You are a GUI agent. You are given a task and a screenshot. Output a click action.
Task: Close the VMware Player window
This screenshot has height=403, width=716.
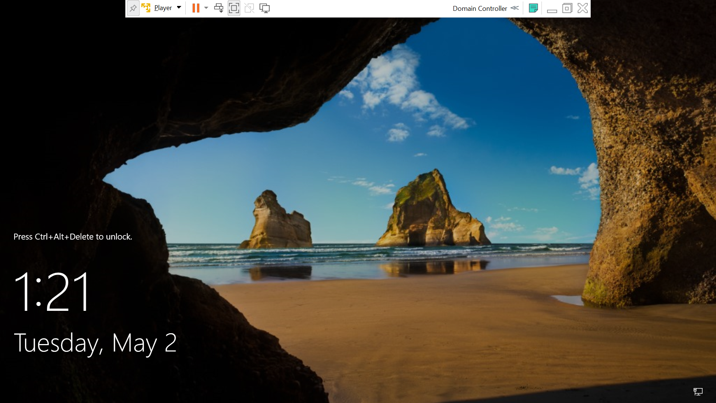coord(582,8)
